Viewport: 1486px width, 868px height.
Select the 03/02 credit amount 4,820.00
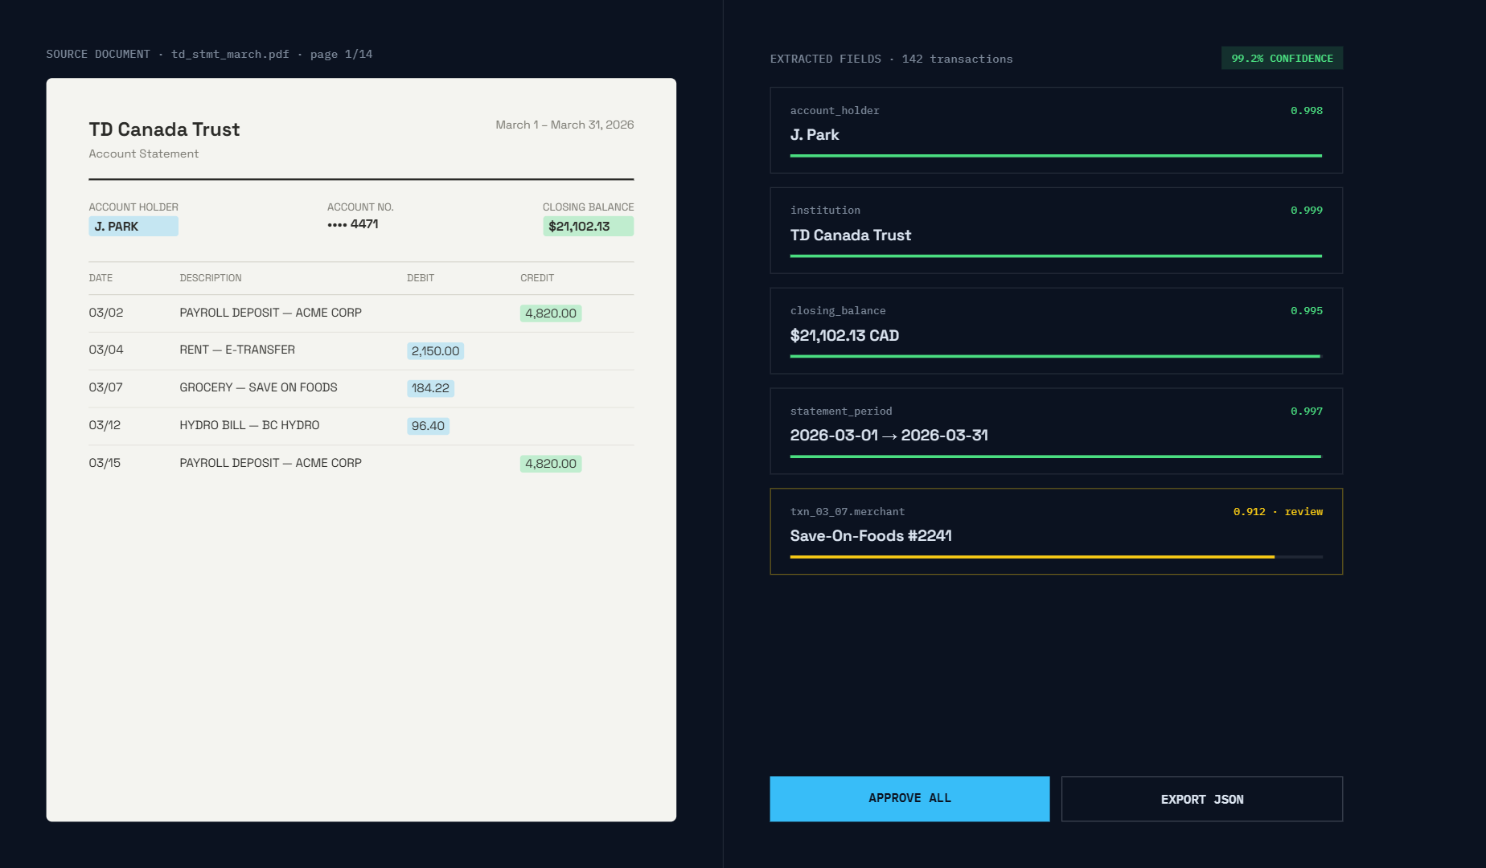click(551, 313)
